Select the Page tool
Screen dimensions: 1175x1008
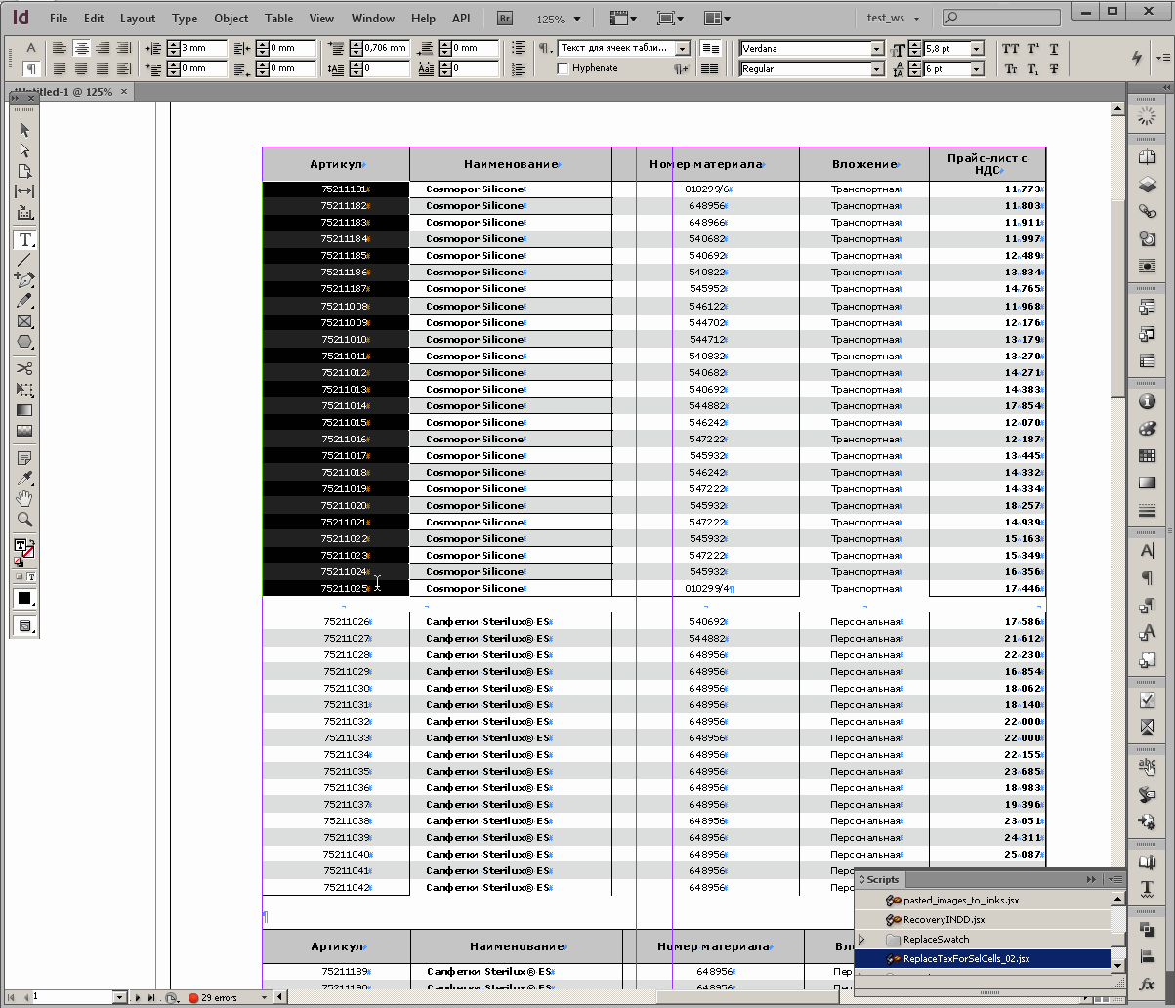pyautogui.click(x=24, y=171)
